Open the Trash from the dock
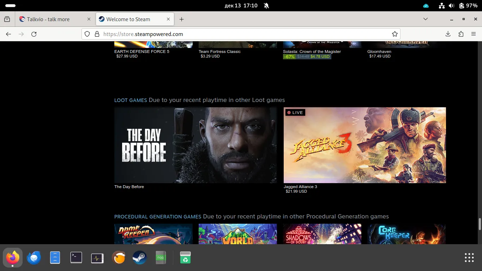 tap(185, 258)
